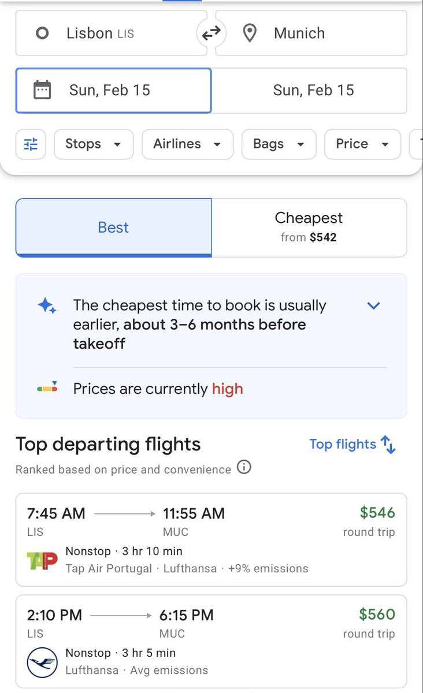The height and width of the screenshot is (693, 423).
Task: Change sorting via Top flights link
Action: [x=352, y=444]
